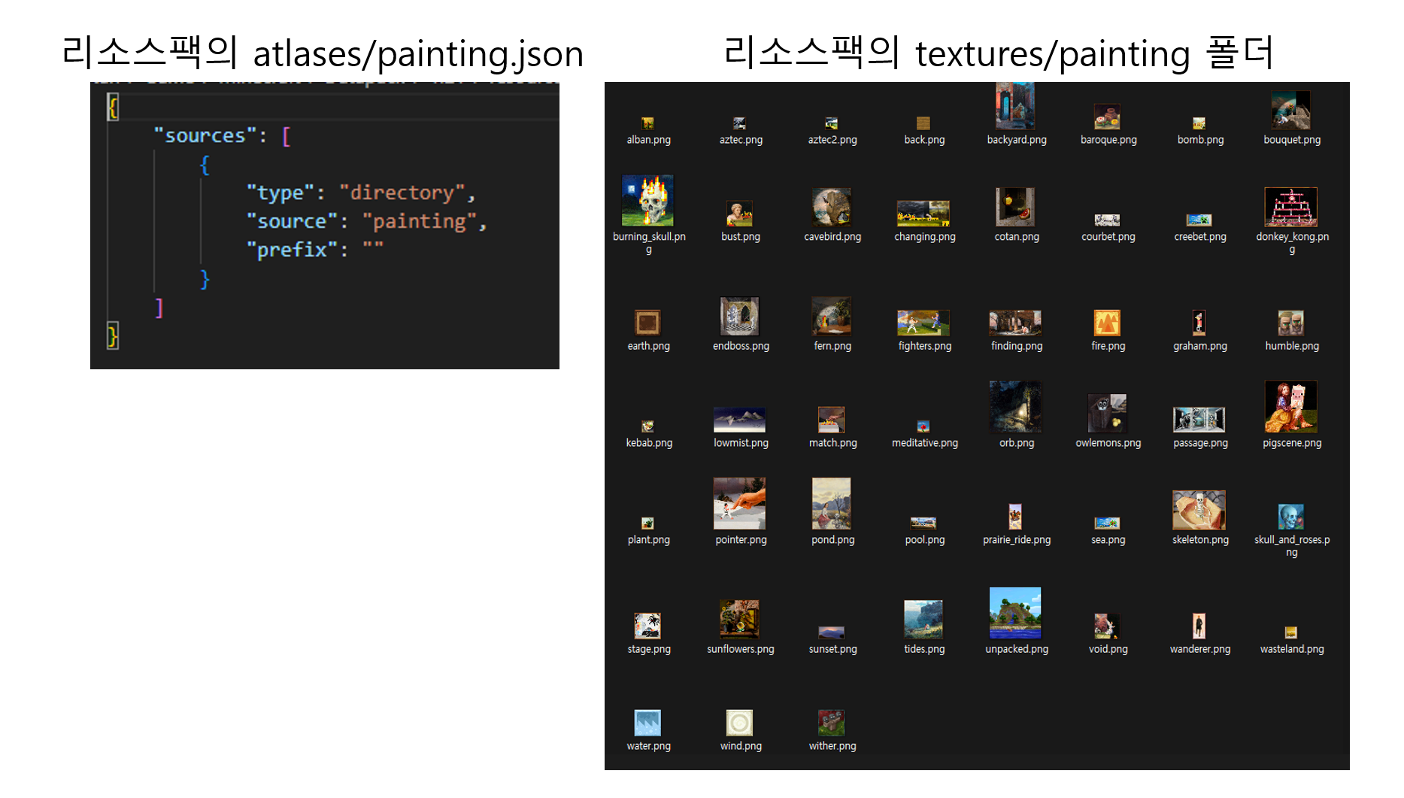The height and width of the screenshot is (798, 1404).
Task: Click the "directory" value in the code
Action: point(402,193)
